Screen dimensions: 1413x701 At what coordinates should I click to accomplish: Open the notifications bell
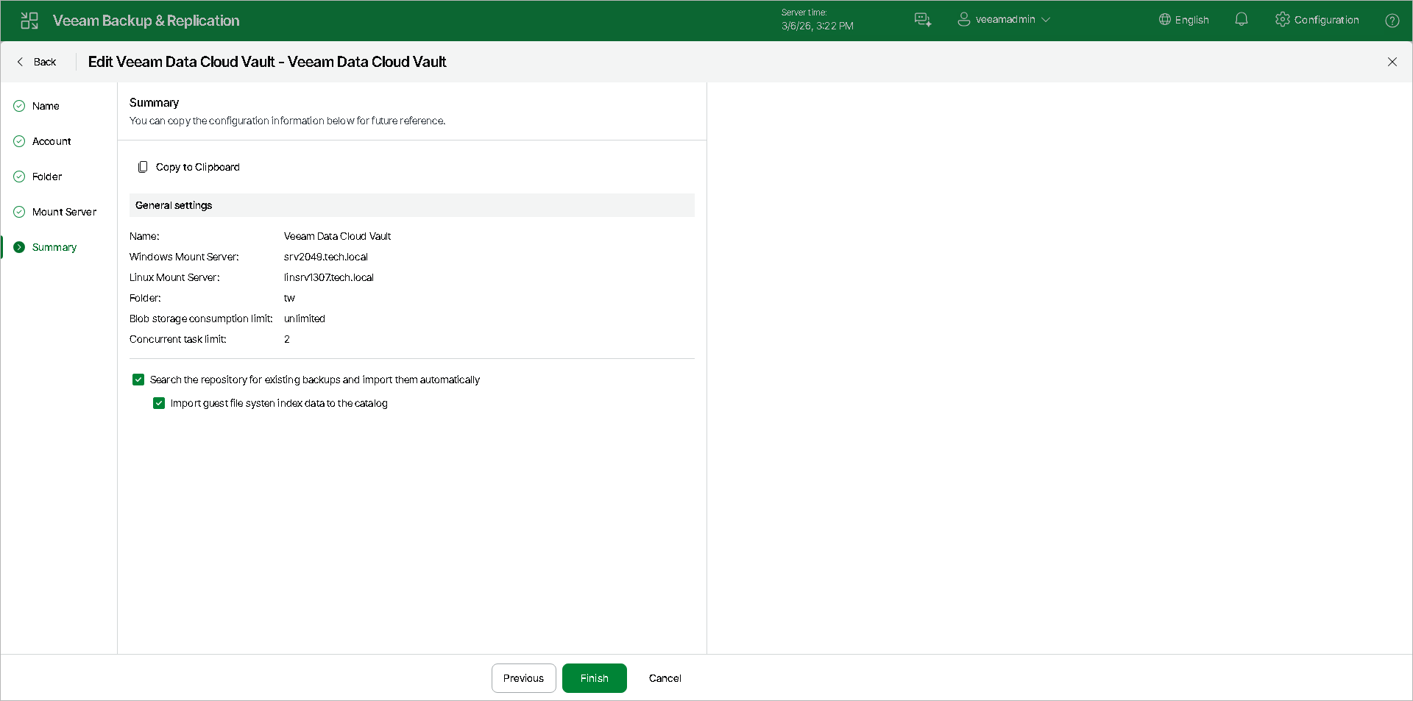point(1242,20)
